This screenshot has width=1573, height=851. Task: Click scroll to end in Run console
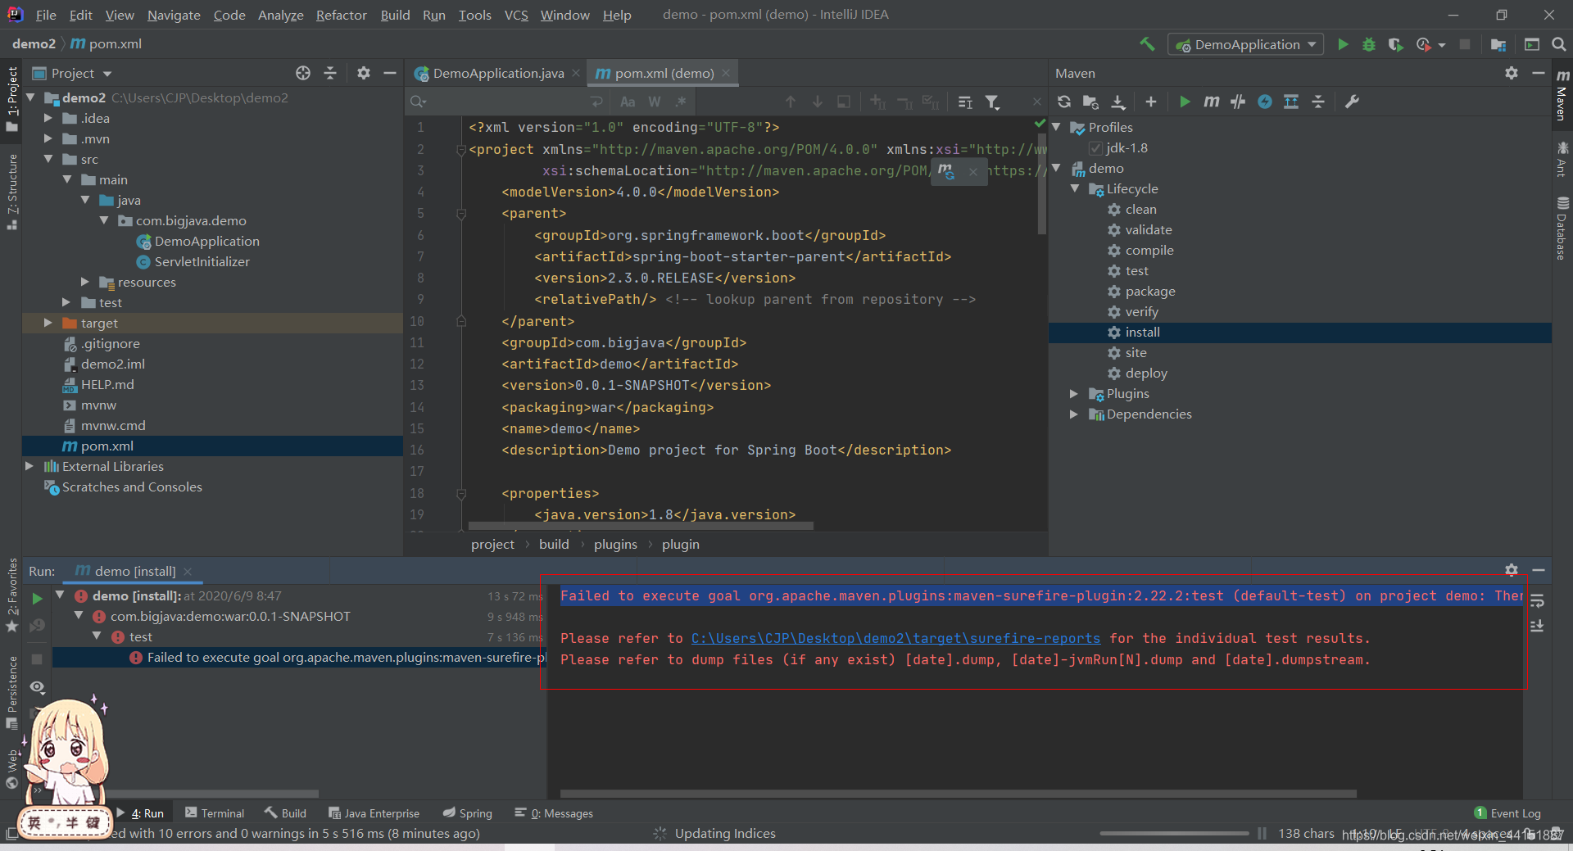point(1538,626)
